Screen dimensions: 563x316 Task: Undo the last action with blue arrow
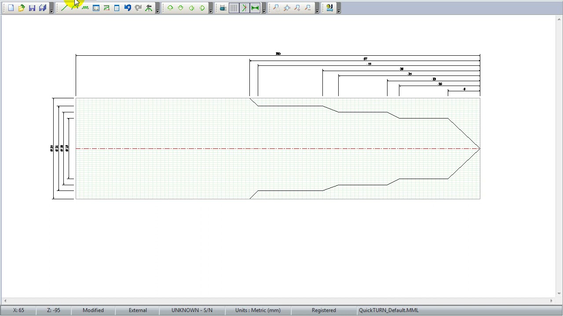pyautogui.click(x=128, y=8)
